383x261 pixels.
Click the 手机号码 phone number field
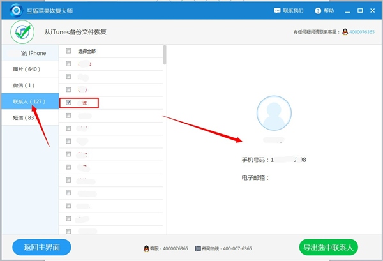tap(274, 160)
